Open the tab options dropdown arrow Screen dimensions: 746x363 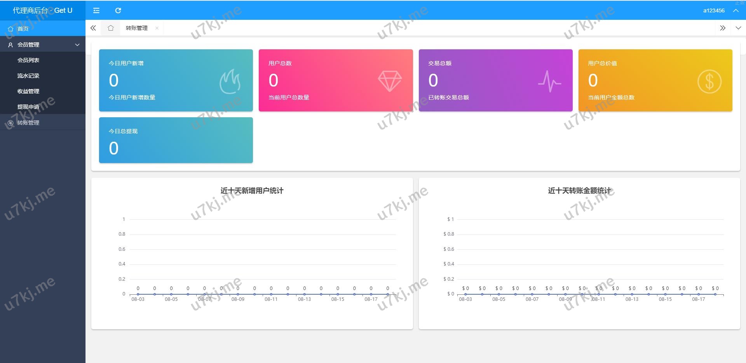click(738, 28)
